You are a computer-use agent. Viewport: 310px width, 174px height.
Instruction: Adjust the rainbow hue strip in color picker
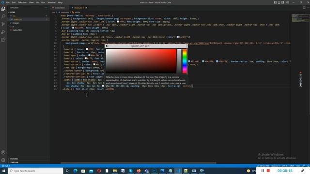point(185,61)
